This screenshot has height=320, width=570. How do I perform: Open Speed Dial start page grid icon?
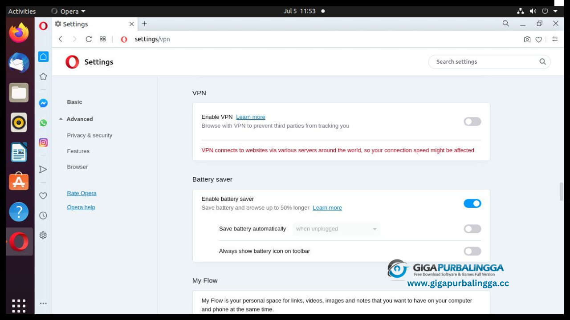[103, 39]
